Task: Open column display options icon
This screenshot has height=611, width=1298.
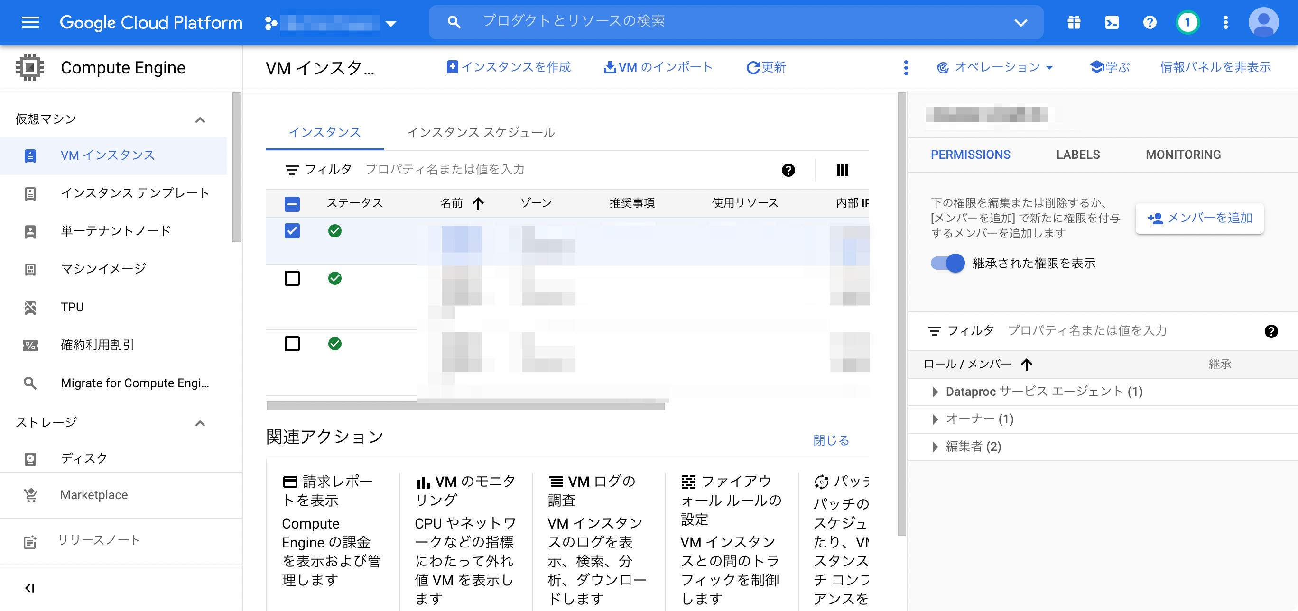Action: click(x=842, y=170)
